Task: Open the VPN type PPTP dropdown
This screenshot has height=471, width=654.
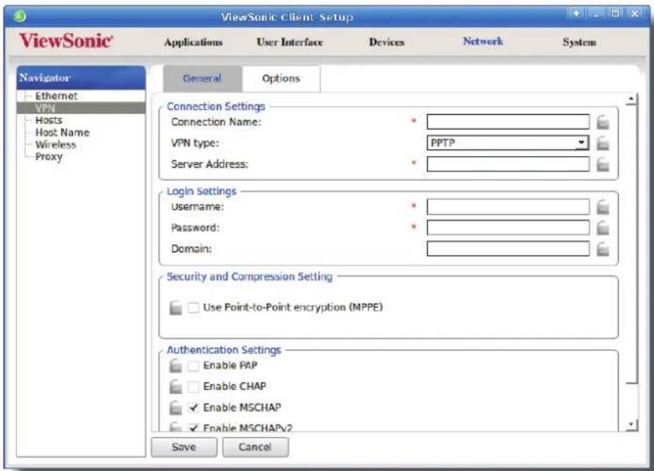Action: click(507, 143)
